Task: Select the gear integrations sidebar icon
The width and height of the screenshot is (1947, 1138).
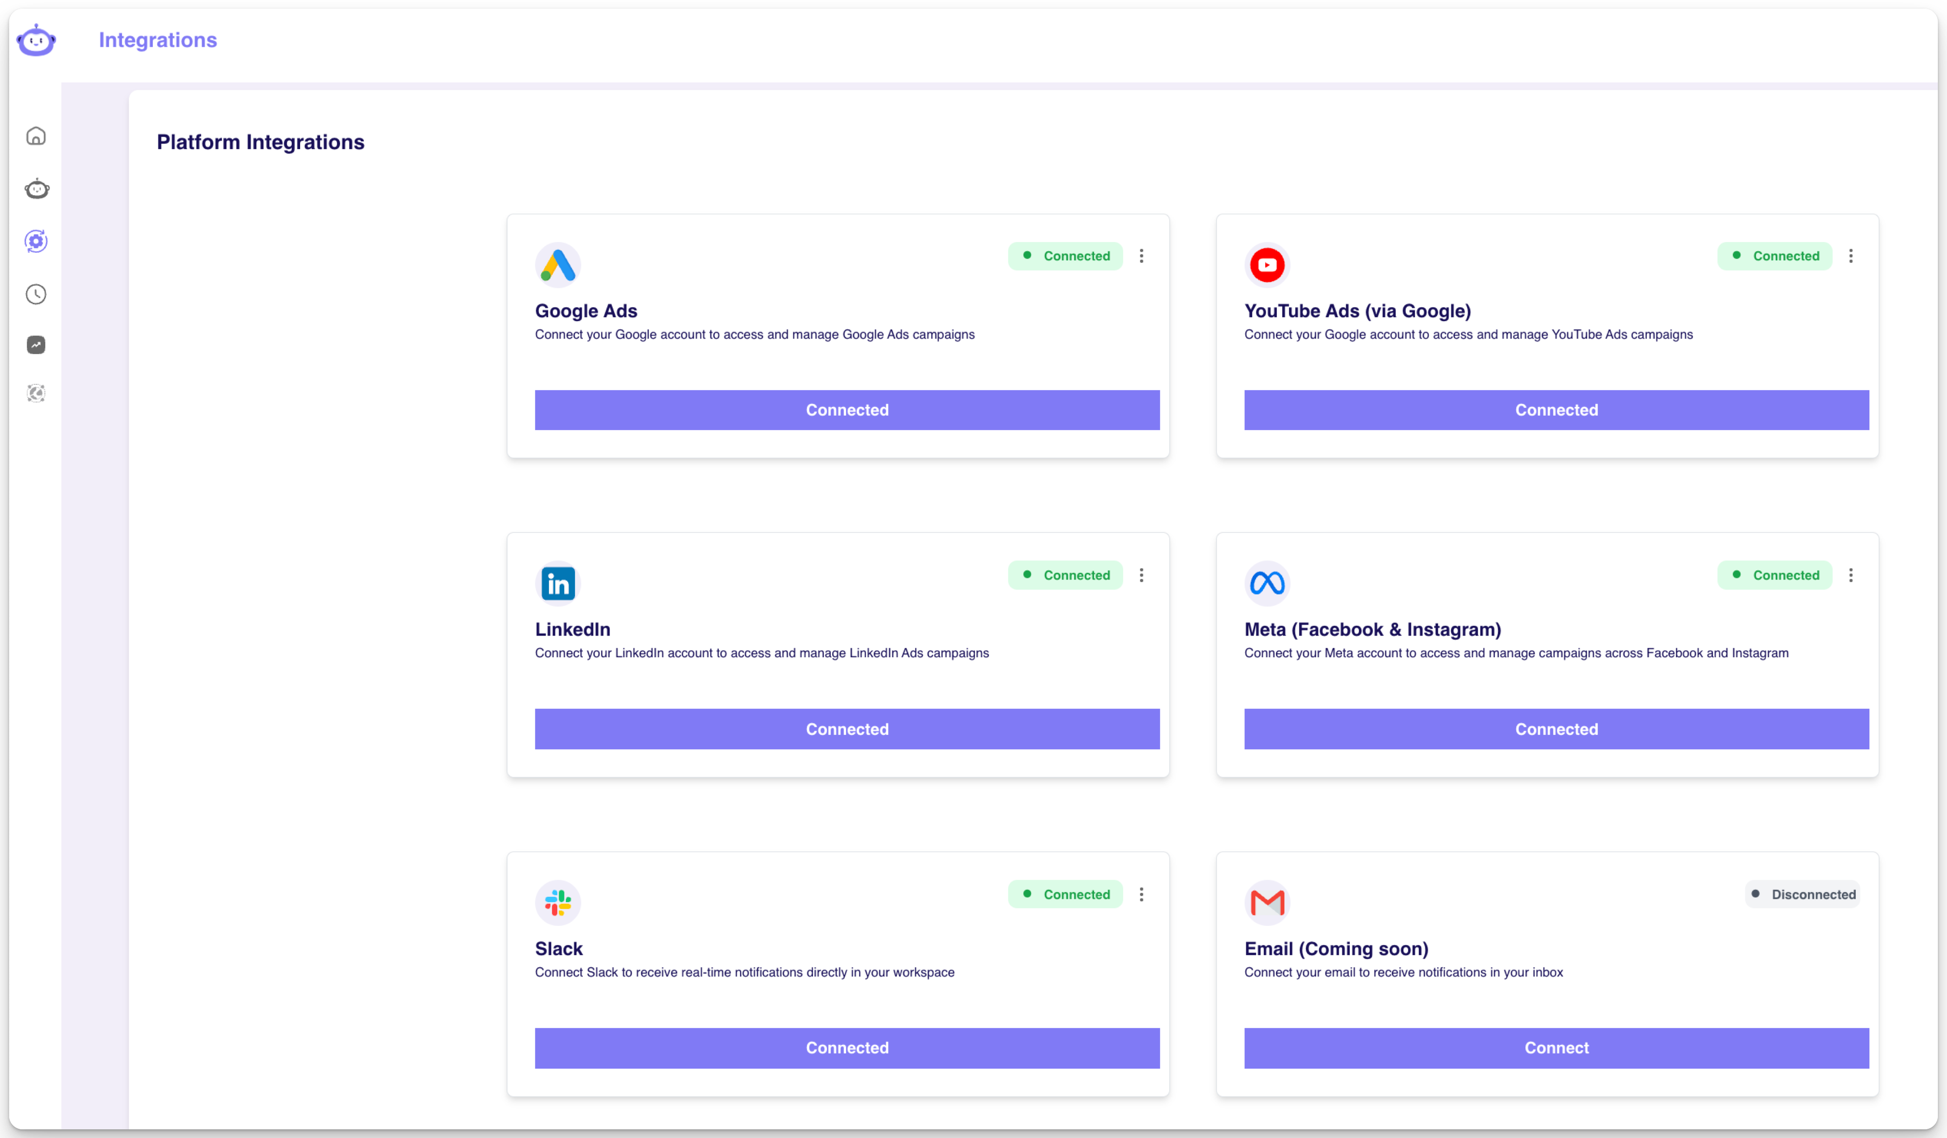Action: (x=36, y=242)
